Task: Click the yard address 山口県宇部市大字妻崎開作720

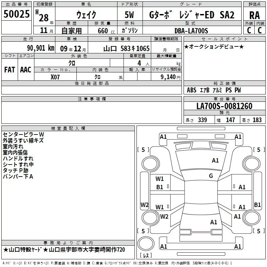Action: tap(87, 250)
